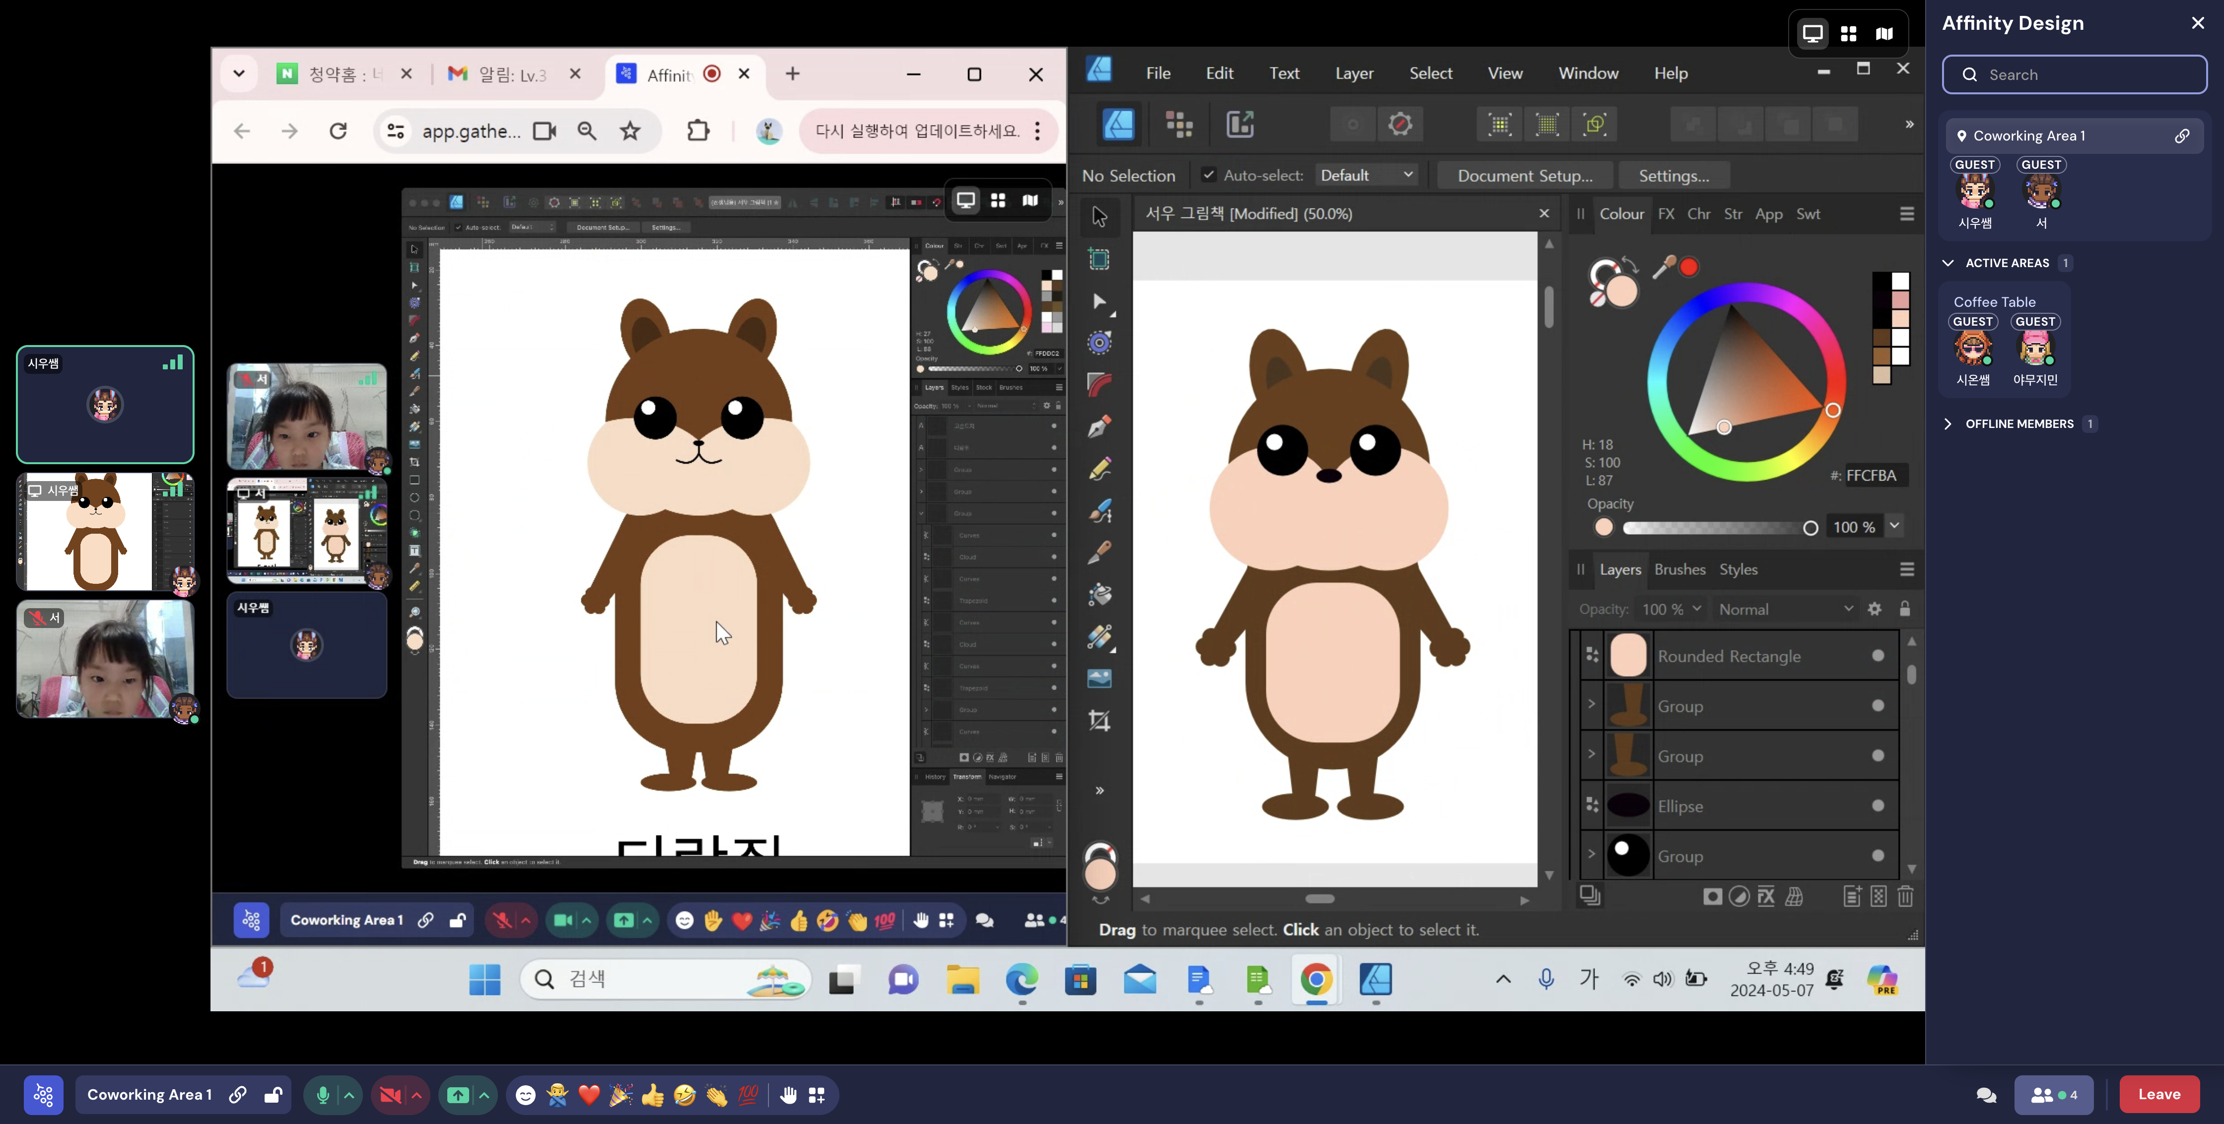Image resolution: width=2224 pixels, height=1124 pixels.
Task: Toggle the area lock icon in Gather bar
Action: [x=273, y=1096]
